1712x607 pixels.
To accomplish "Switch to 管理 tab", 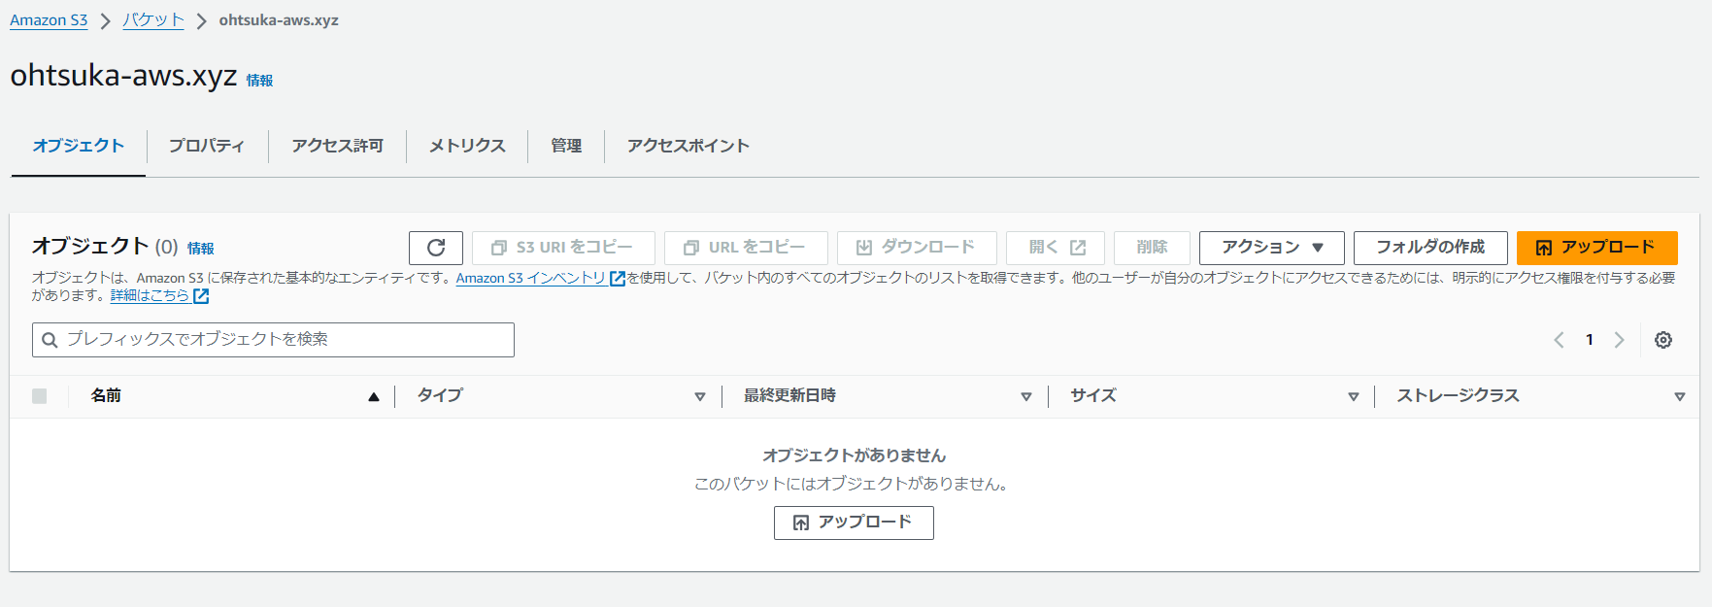I will coord(566,146).
